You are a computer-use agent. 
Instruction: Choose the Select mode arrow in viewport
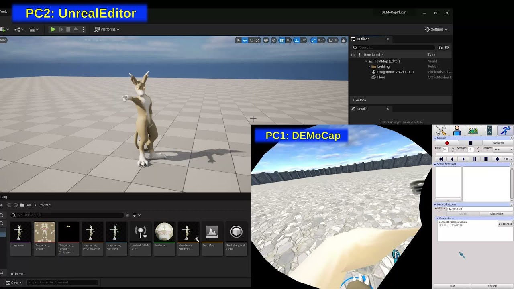tap(238, 40)
